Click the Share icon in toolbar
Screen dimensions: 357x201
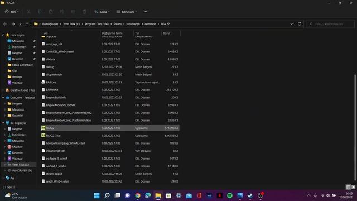73,12
